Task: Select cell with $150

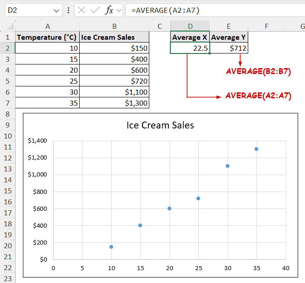Action: (x=114, y=48)
